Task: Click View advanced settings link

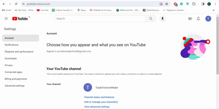Action: pyautogui.click(x=97, y=107)
